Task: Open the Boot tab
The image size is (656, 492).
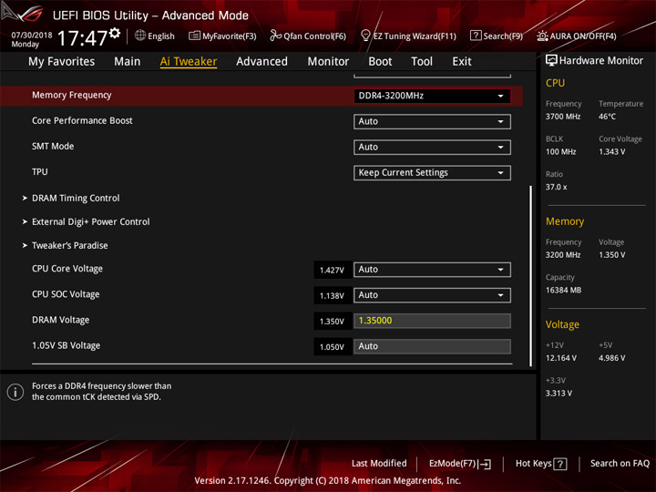Action: 380,62
